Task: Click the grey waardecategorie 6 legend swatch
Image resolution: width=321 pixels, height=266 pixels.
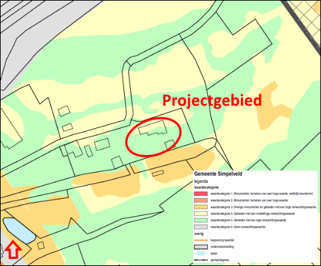Action: 201,227
